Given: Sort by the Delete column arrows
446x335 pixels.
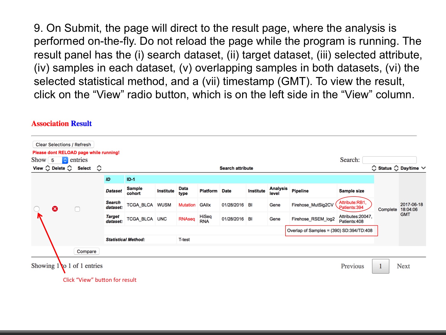Looking at the screenshot, I should [x=70, y=168].
